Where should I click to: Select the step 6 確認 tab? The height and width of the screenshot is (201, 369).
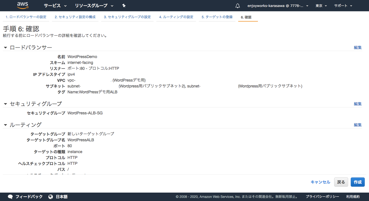point(248,17)
